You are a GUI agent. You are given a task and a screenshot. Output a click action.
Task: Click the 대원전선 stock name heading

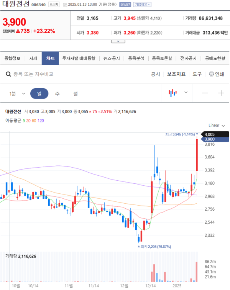[x=16, y=4]
